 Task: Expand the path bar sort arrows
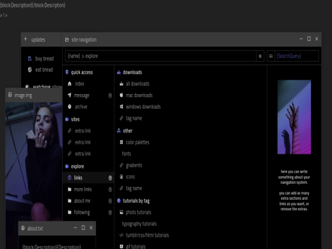pyautogui.click(x=260, y=56)
